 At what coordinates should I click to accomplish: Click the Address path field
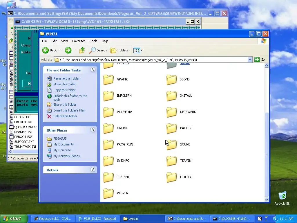tap(151, 60)
